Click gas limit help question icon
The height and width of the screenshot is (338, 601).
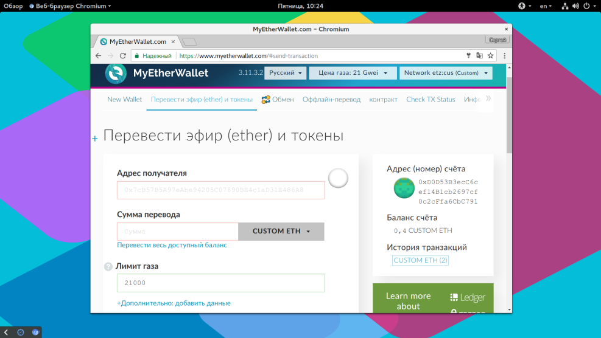tap(108, 266)
